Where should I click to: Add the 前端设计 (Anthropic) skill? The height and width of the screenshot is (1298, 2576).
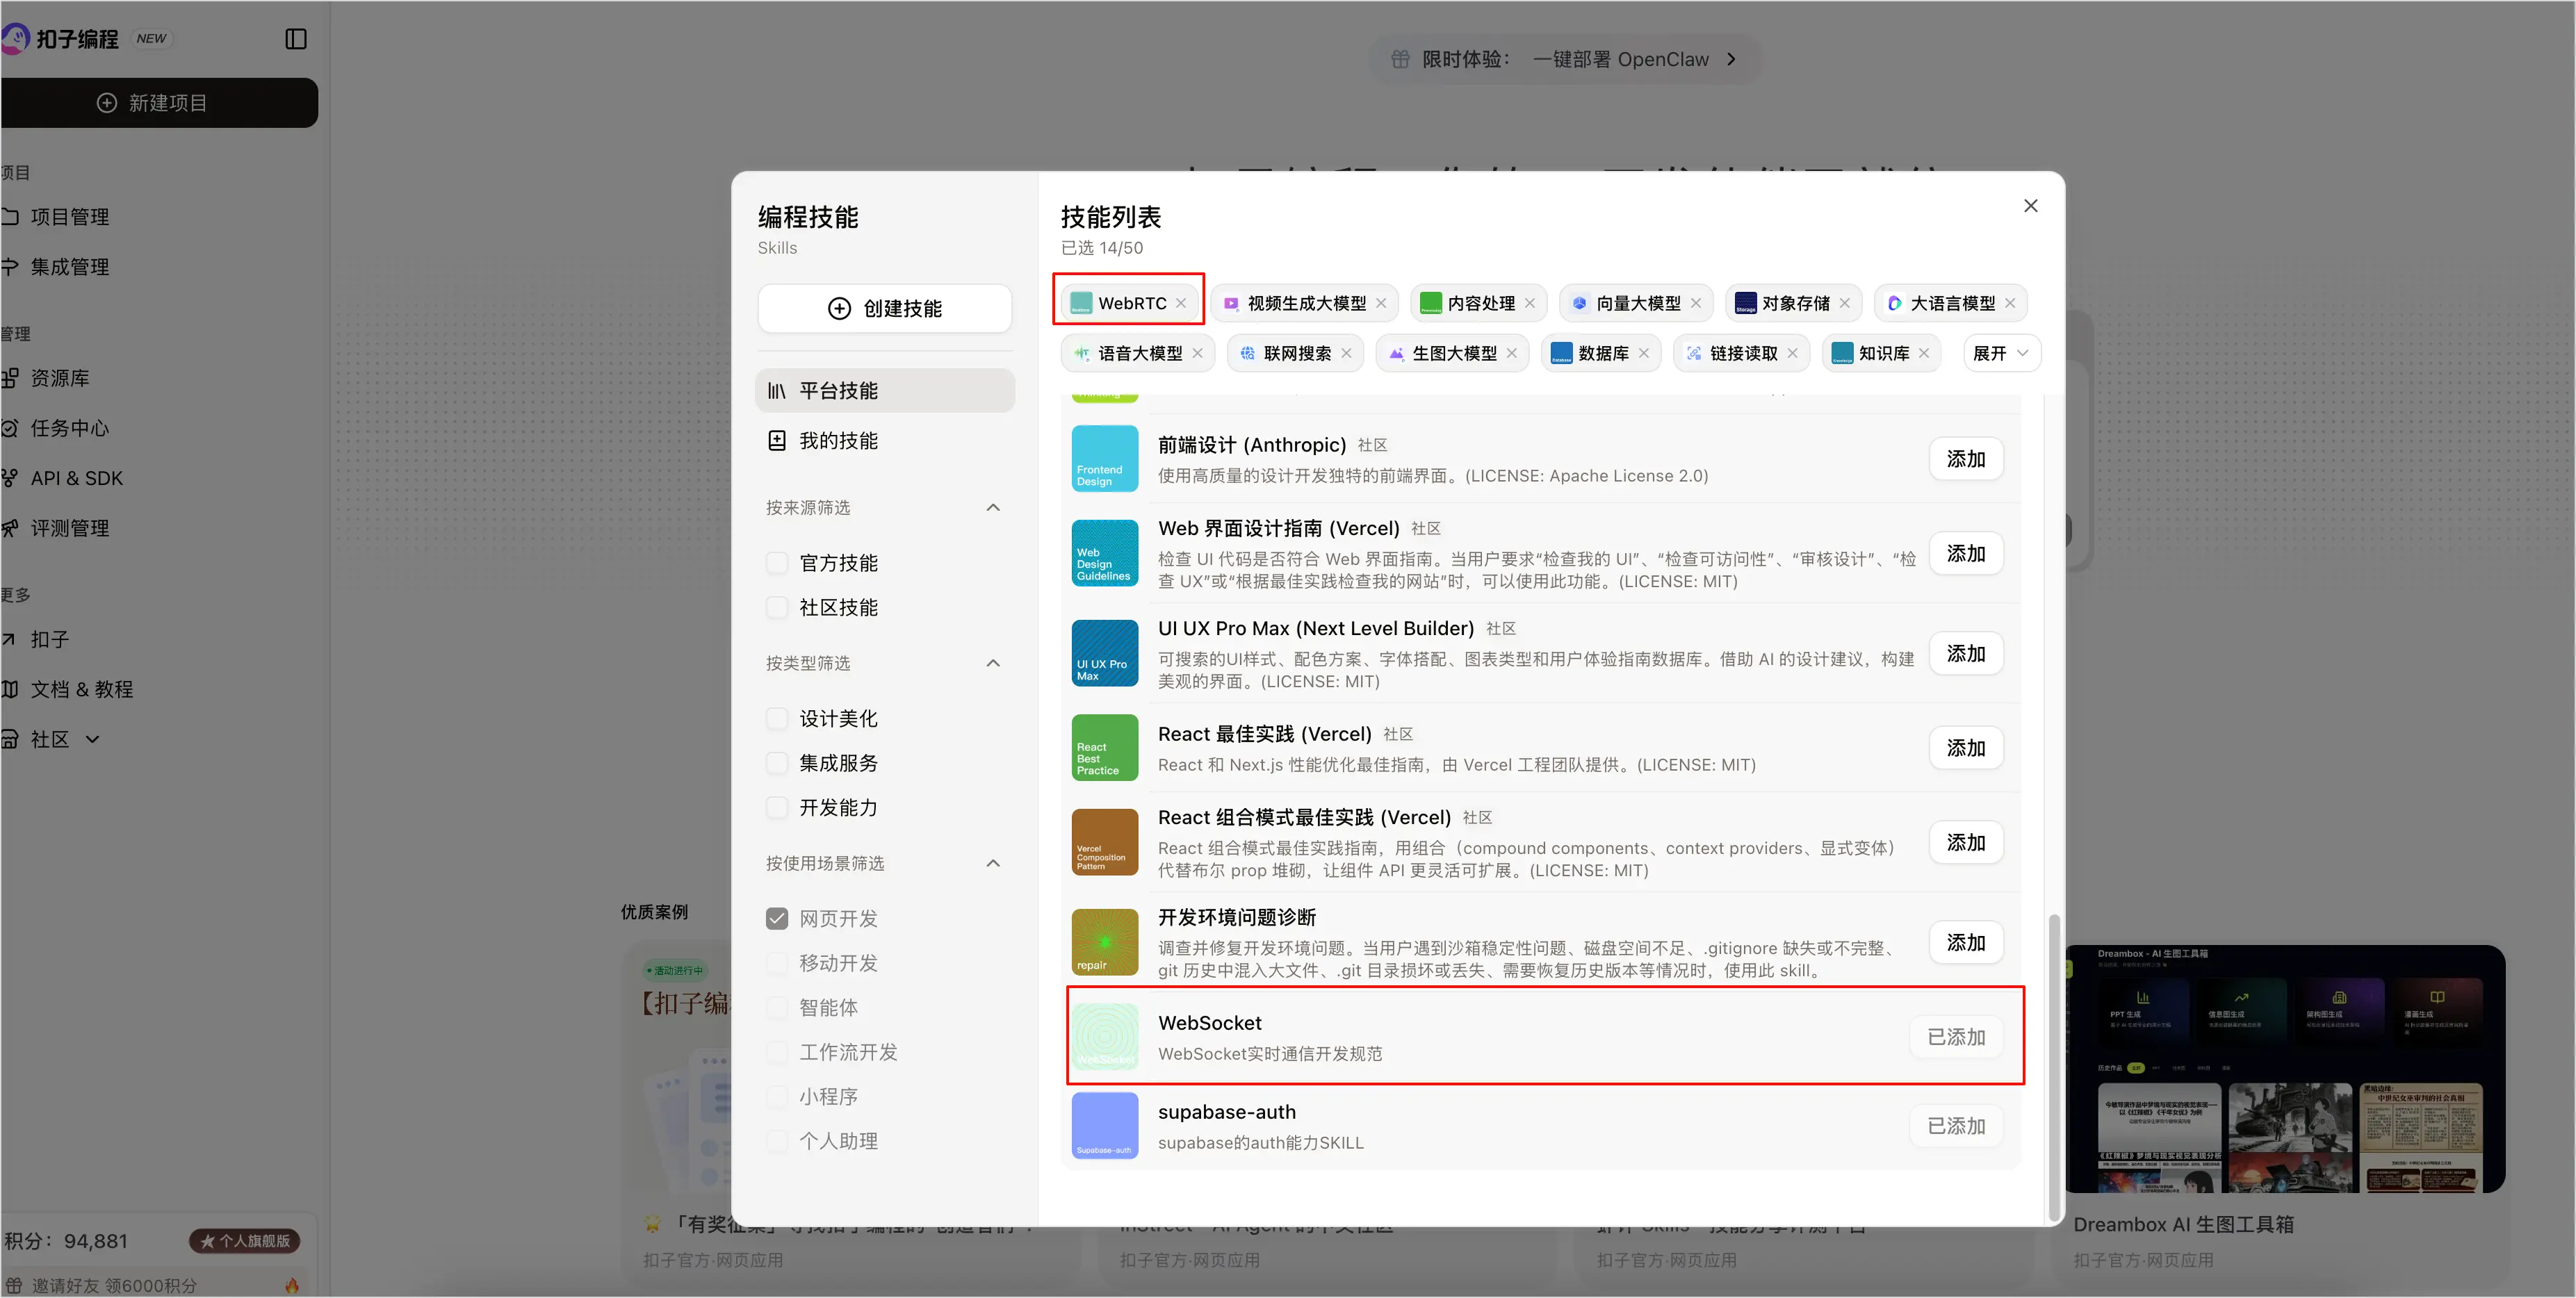click(1966, 459)
